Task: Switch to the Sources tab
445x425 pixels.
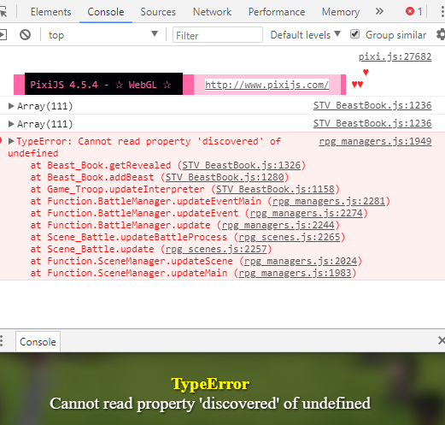Action: (x=158, y=12)
